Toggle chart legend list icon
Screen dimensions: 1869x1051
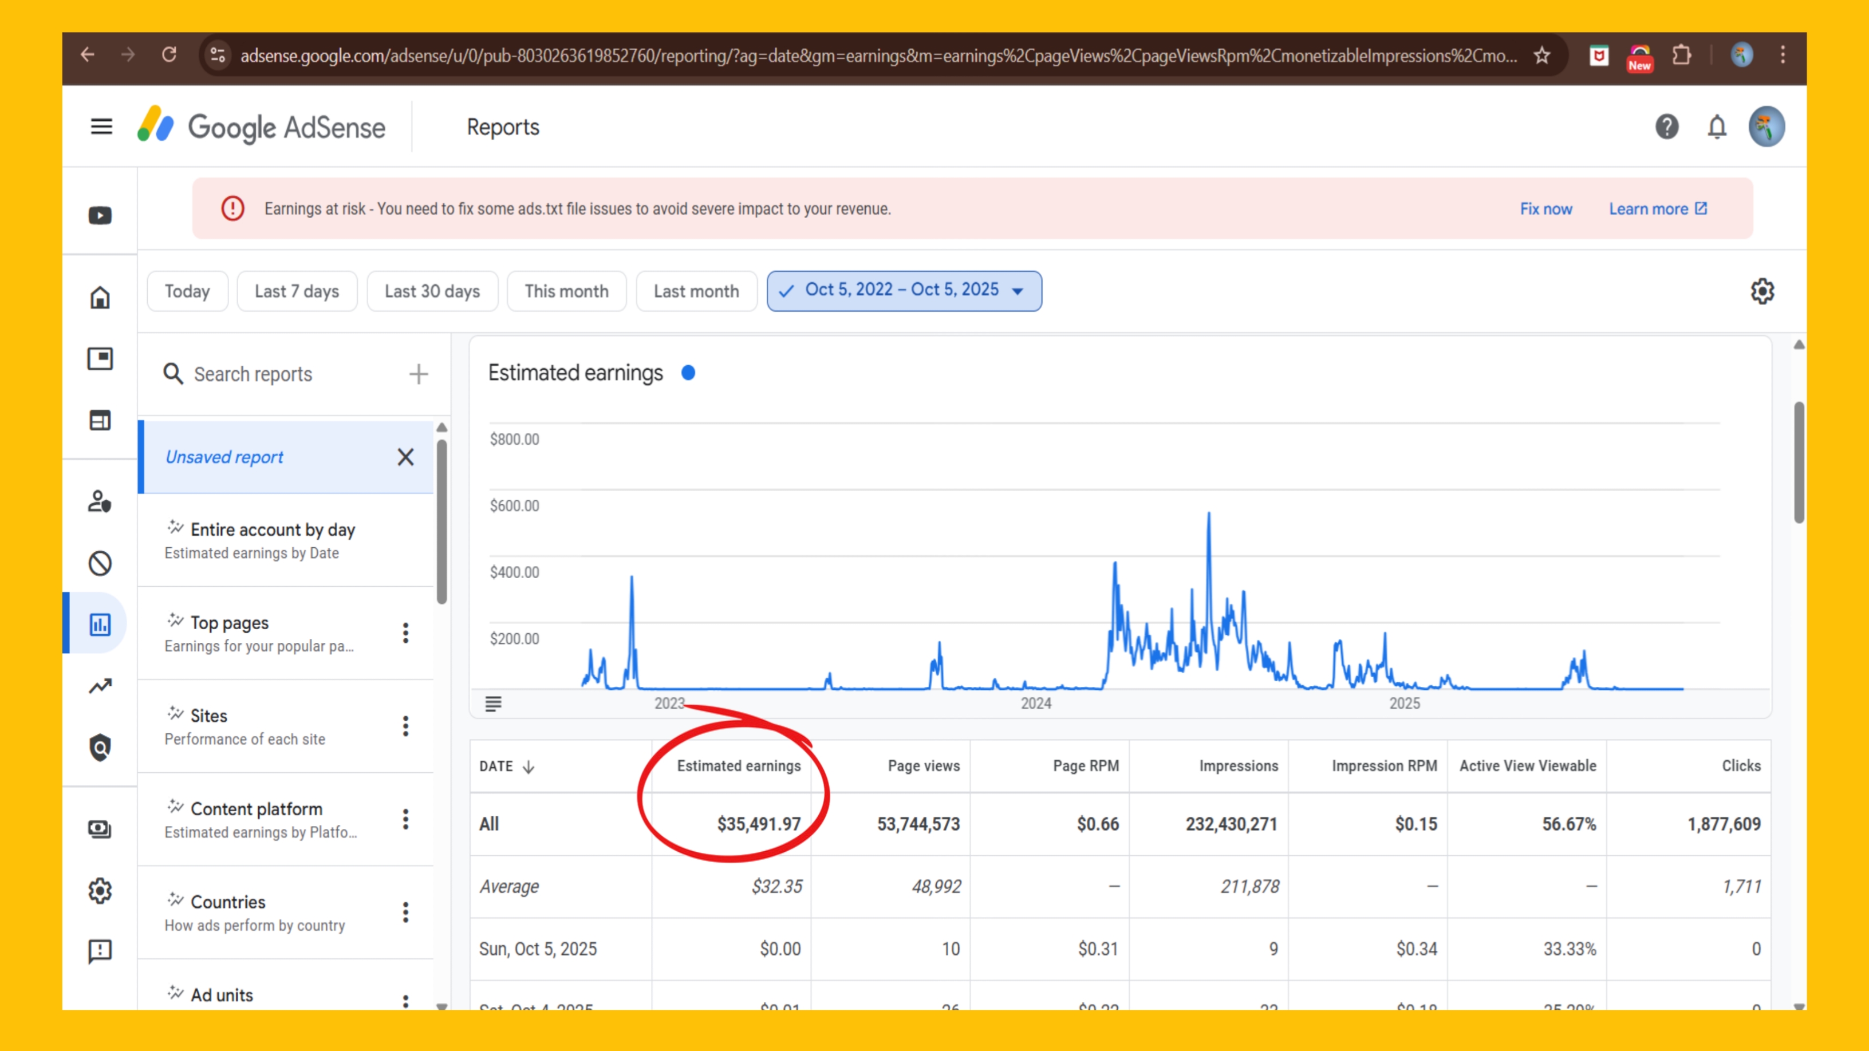click(x=494, y=704)
